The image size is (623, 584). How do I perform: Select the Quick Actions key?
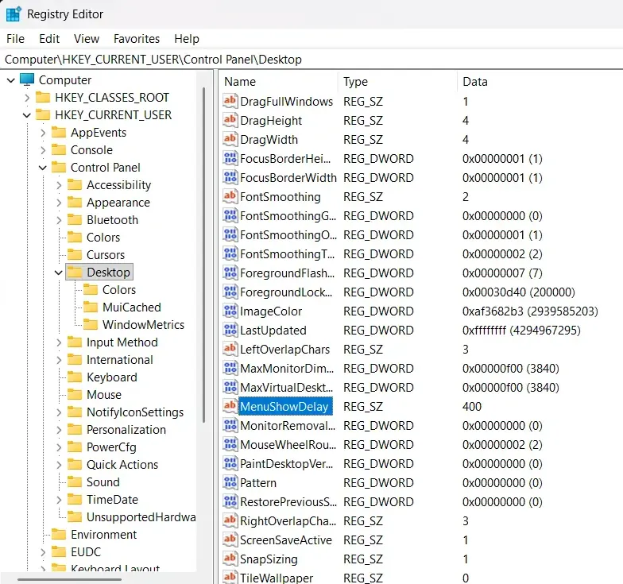pos(122,464)
